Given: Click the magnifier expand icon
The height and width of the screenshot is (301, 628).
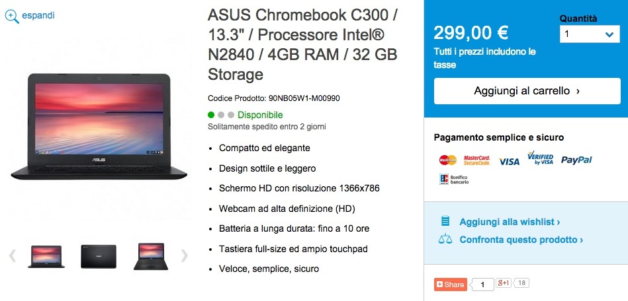Looking at the screenshot, I should pyautogui.click(x=11, y=16).
